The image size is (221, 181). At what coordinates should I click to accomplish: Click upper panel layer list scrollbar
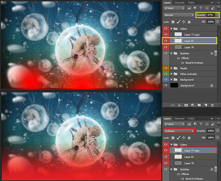point(215,53)
